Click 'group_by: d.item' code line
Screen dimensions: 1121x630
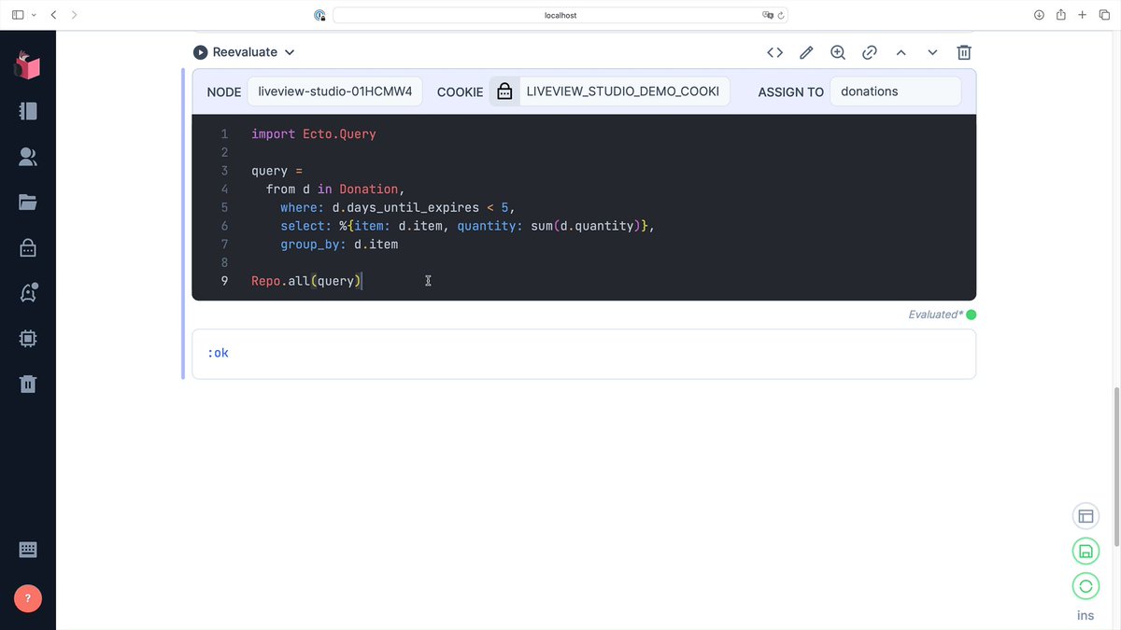[339, 245]
